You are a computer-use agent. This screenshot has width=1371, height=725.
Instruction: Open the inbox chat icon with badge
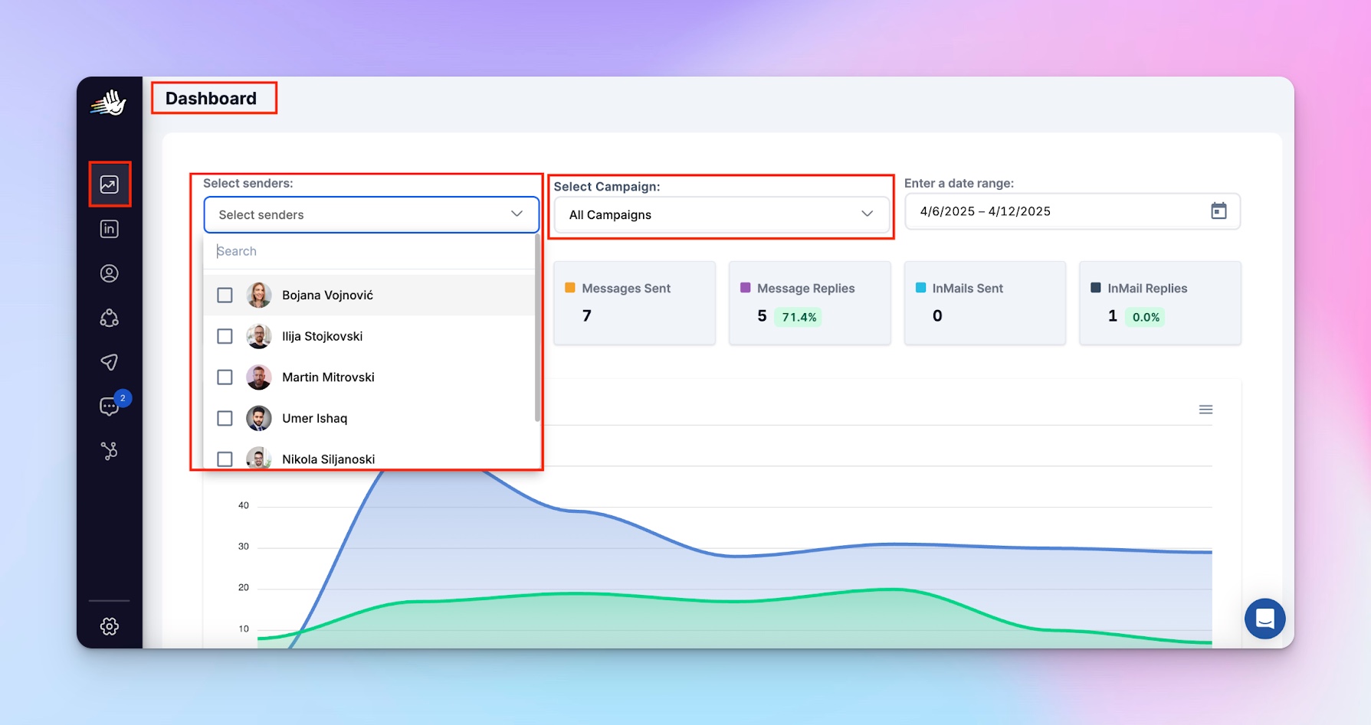point(110,407)
